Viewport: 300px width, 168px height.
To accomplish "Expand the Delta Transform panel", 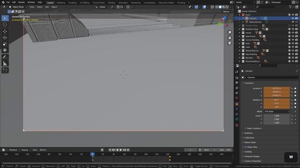I will point(254,128).
